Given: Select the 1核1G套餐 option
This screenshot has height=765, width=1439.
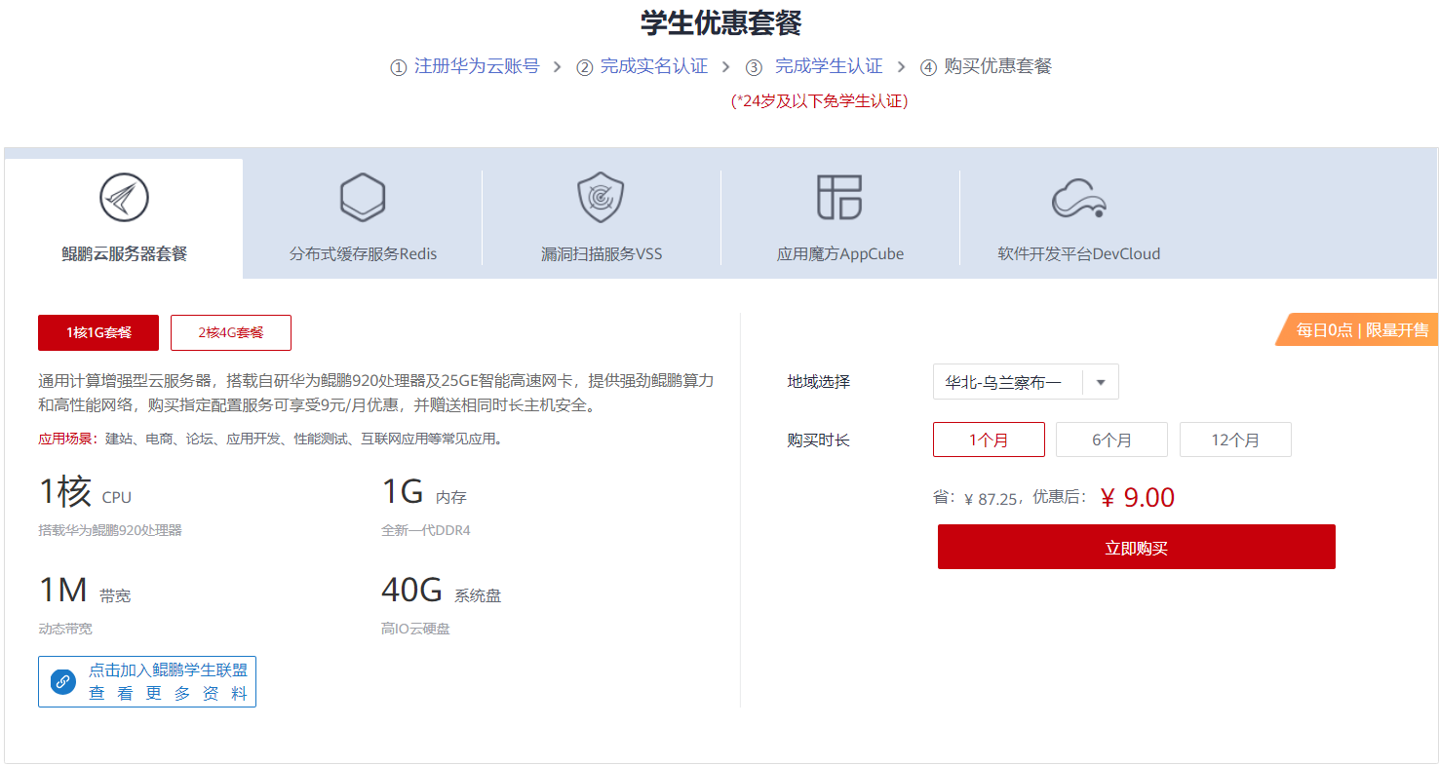Looking at the screenshot, I should point(99,332).
